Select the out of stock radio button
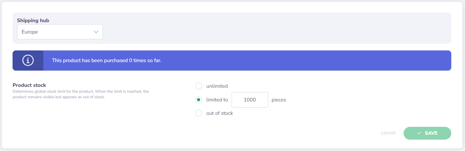This screenshot has height=151, width=465. click(x=199, y=113)
